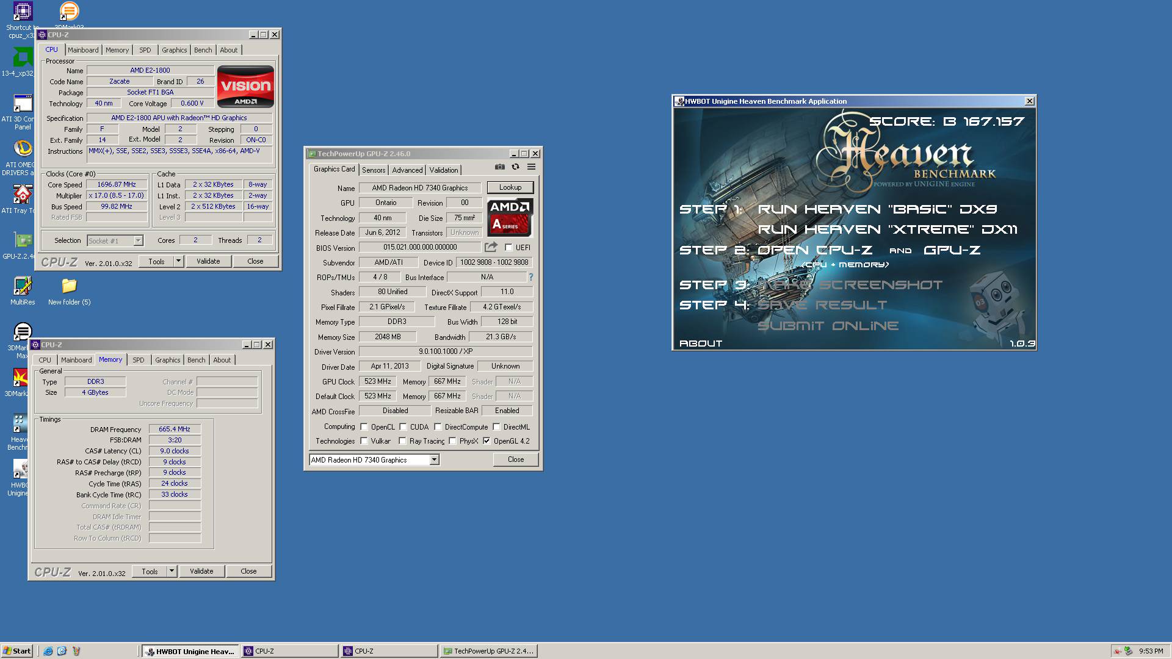
Task: Open the Advanced tab in GPU-Z
Action: [x=407, y=170]
